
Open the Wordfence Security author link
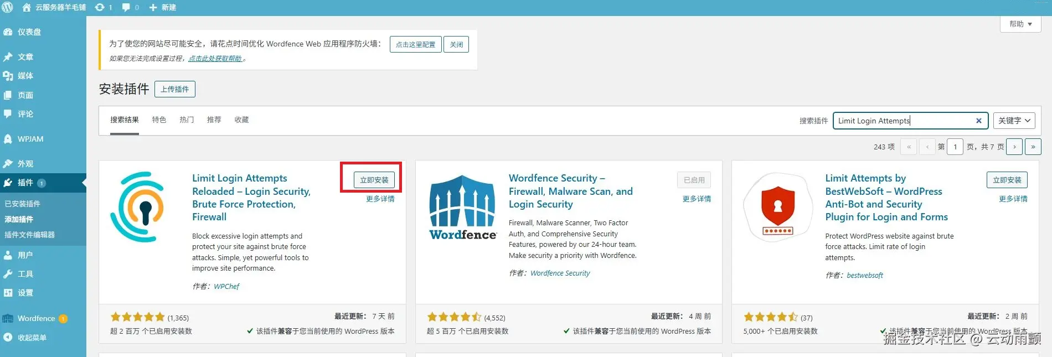click(560, 273)
